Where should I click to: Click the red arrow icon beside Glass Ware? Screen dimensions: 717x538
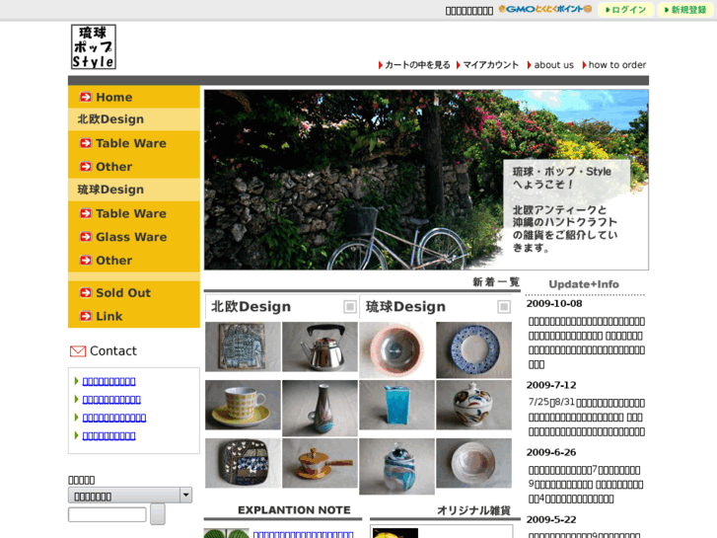[86, 236]
